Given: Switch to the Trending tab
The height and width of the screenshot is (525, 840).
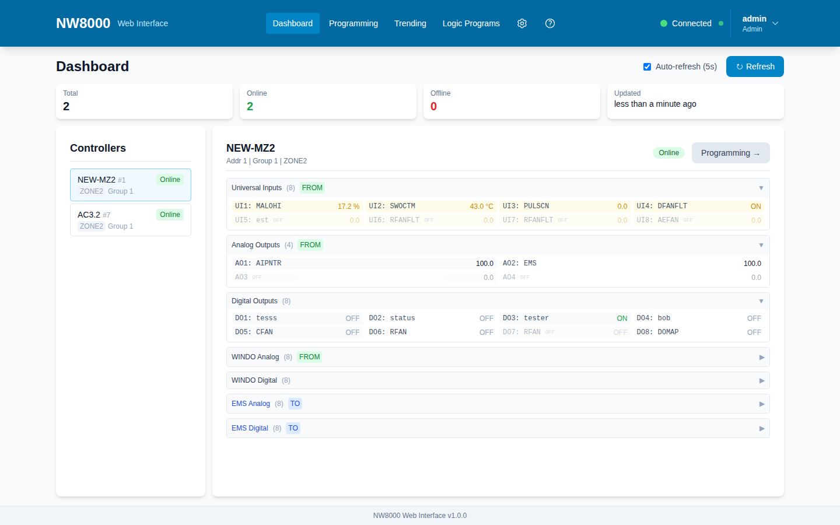Looking at the screenshot, I should [x=410, y=23].
